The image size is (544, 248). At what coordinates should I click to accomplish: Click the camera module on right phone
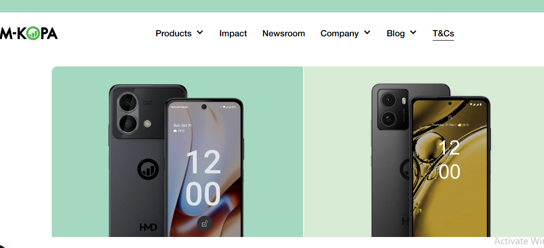(393, 109)
